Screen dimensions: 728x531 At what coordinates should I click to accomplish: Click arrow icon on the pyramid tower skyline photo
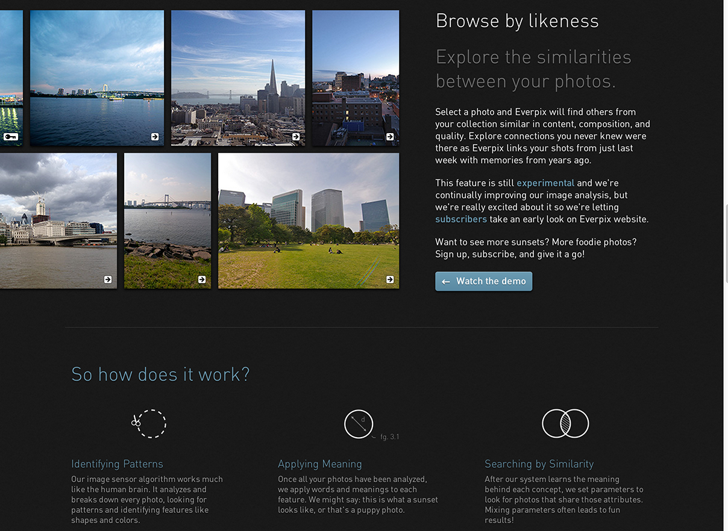click(296, 137)
